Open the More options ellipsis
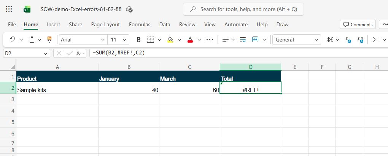 coord(210,40)
